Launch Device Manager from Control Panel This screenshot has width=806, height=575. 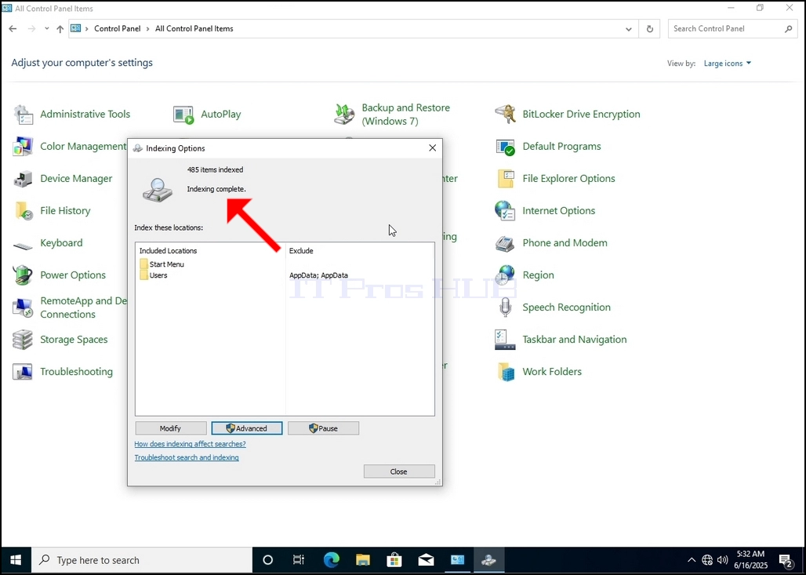pos(76,179)
